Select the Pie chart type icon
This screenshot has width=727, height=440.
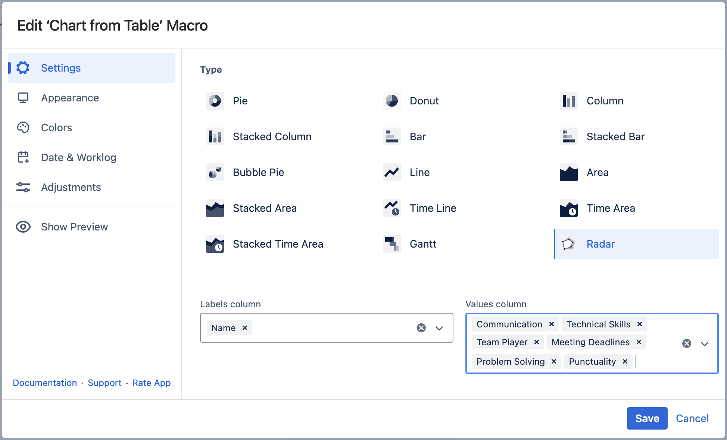point(215,101)
